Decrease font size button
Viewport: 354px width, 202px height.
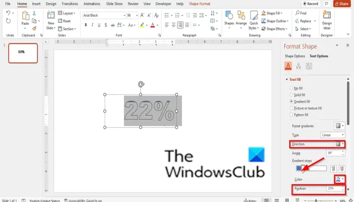149,15
